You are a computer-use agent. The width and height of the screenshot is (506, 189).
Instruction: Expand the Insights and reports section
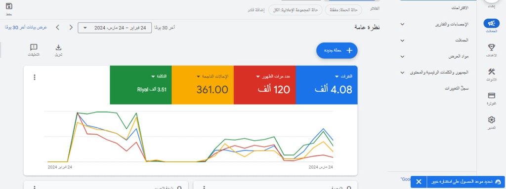402,24
